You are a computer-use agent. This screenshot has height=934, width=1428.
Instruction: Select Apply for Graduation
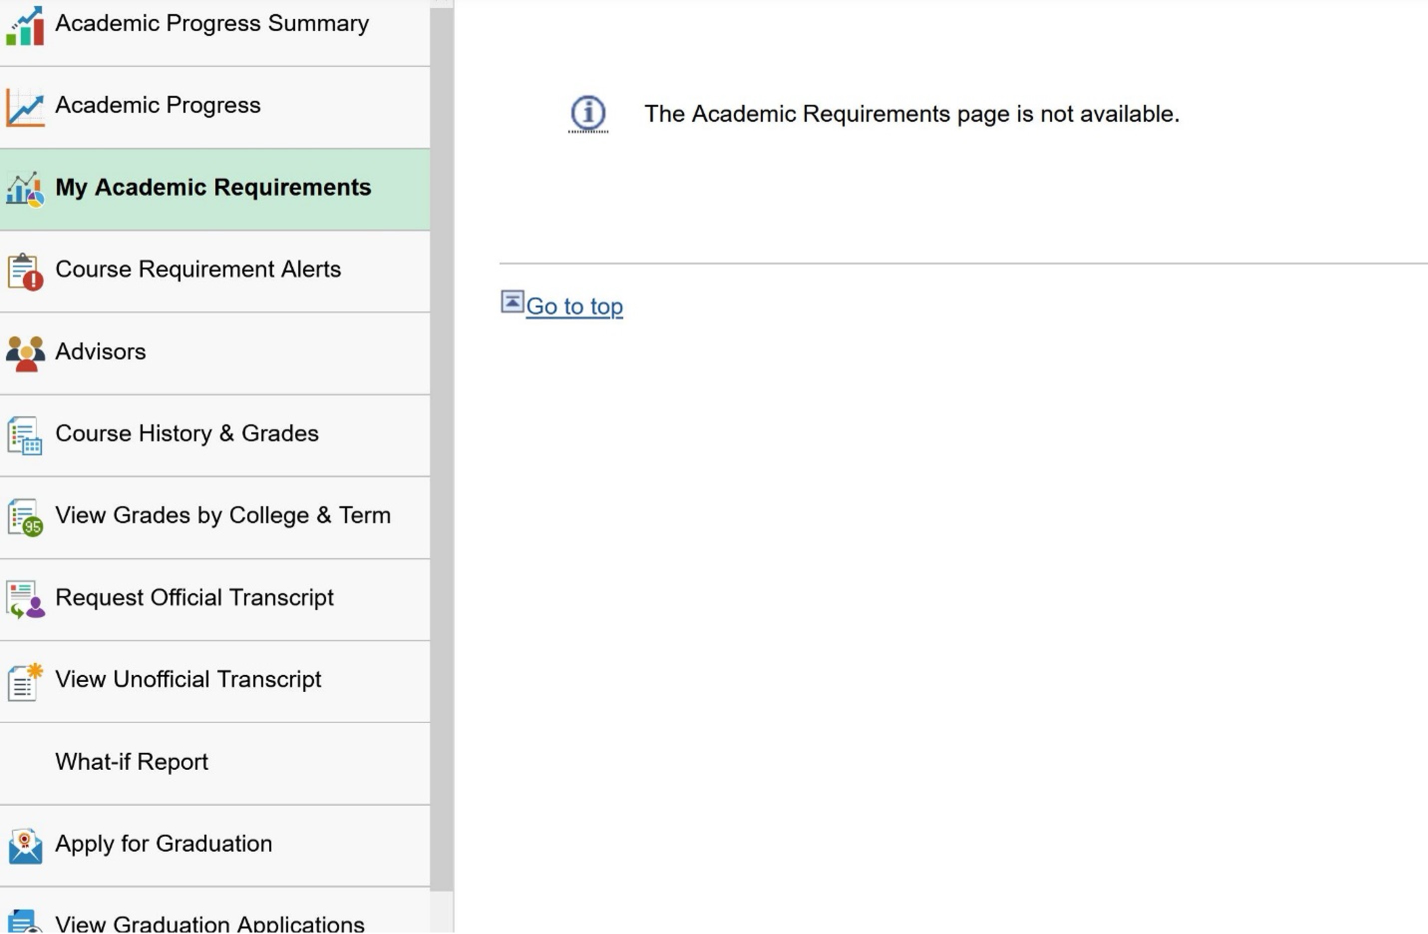(215, 847)
